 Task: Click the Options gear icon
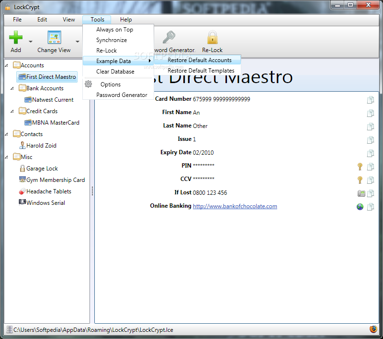(88, 84)
